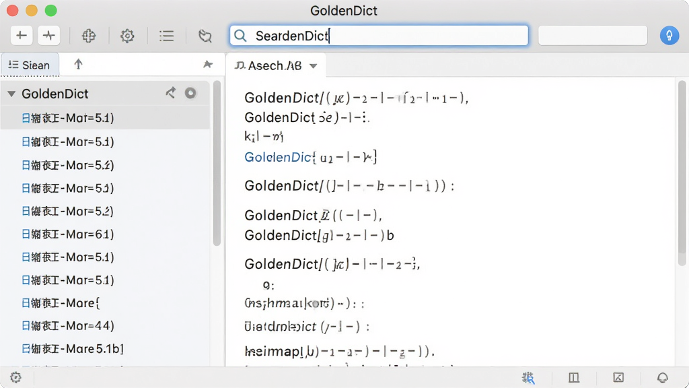Click the star favorite icon in sidebar header

(x=208, y=65)
